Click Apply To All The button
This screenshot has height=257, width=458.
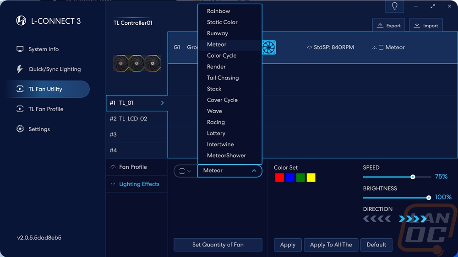point(331,245)
